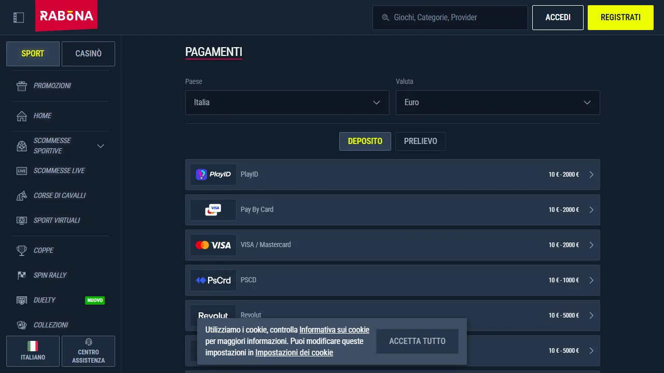
Task: Click the Pay By Card label text
Action: coord(257,210)
